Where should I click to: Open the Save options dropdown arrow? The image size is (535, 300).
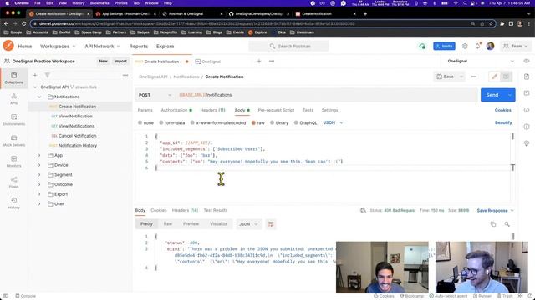(x=461, y=77)
